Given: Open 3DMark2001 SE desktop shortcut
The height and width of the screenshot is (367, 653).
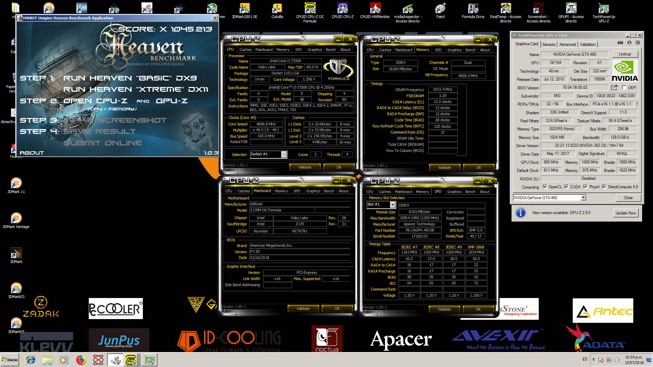Looking at the screenshot, I should 244,11.
